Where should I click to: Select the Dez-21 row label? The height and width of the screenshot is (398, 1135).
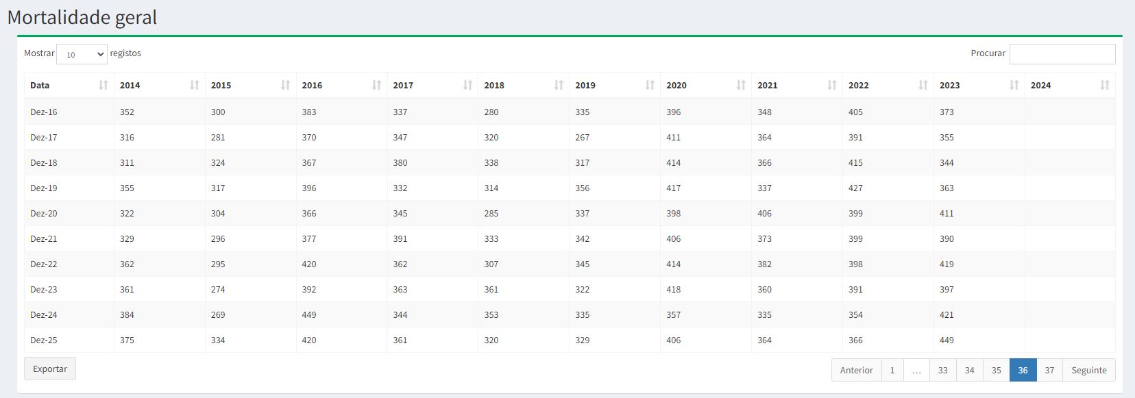pos(44,238)
